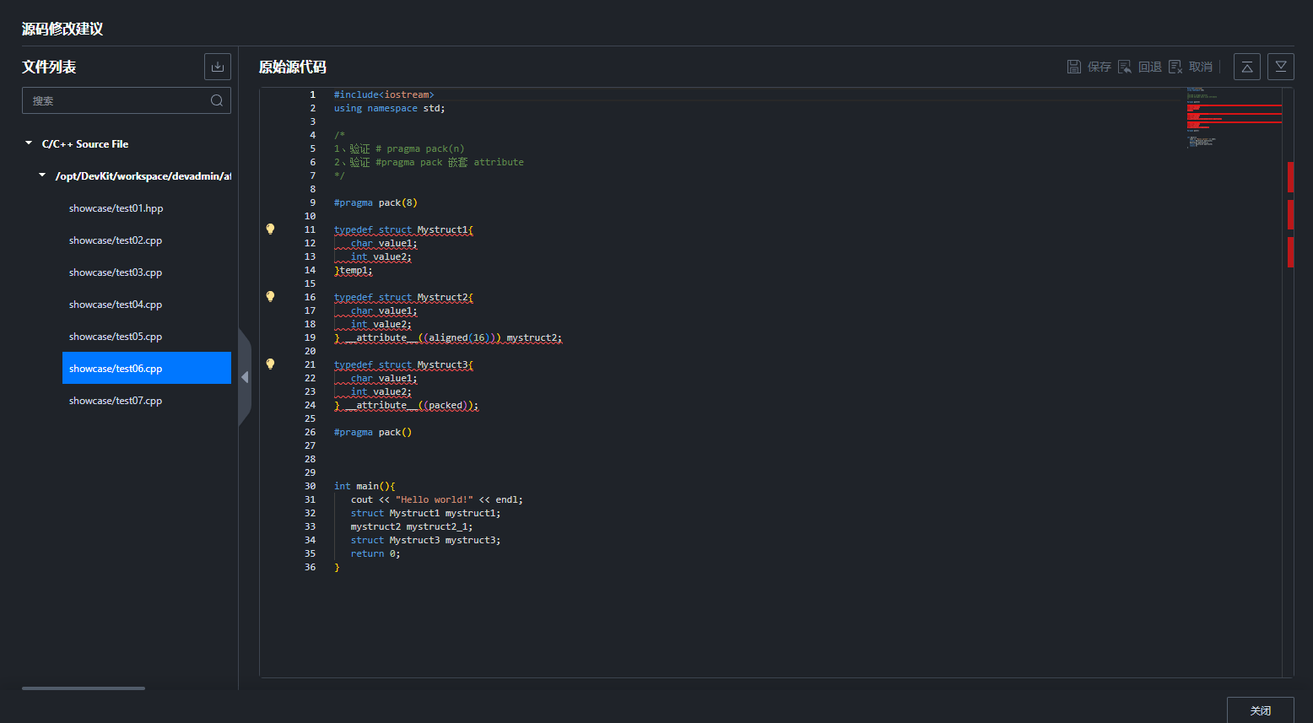The width and height of the screenshot is (1313, 723).
Task: Click the 回退 rollback button
Action: [x=1140, y=67]
